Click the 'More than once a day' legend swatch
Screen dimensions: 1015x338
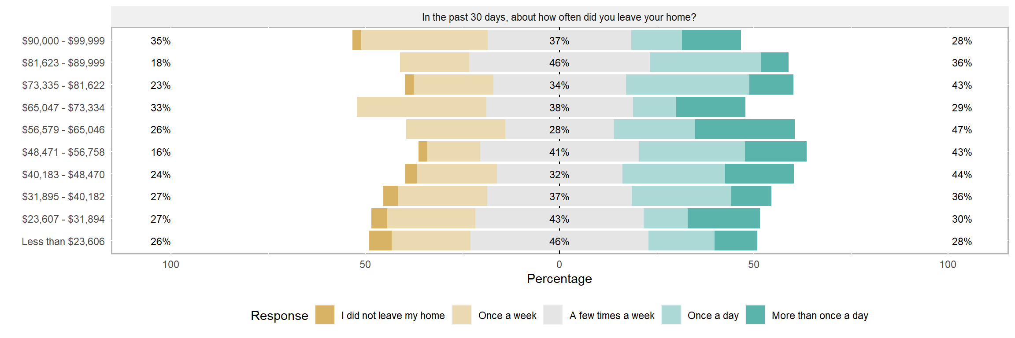(756, 315)
